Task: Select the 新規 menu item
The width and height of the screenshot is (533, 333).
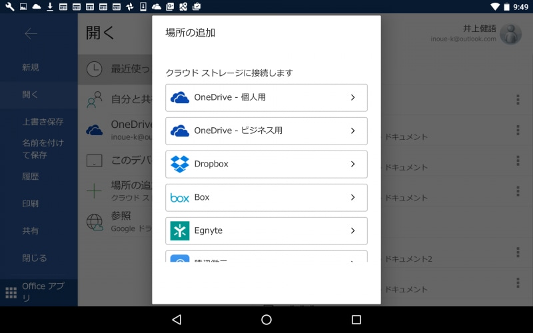Action: point(31,67)
